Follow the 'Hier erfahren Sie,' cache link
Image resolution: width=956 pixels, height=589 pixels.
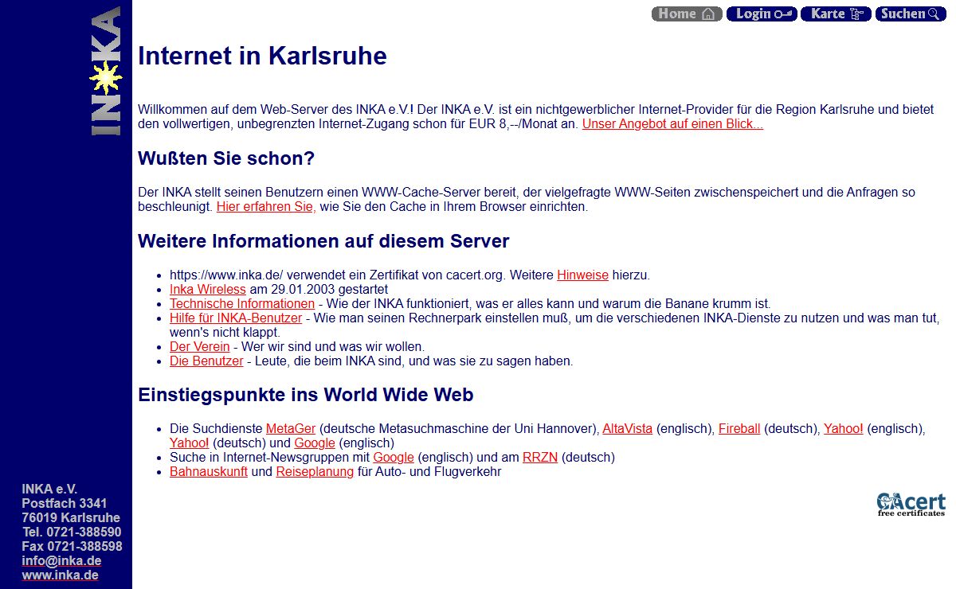(266, 207)
